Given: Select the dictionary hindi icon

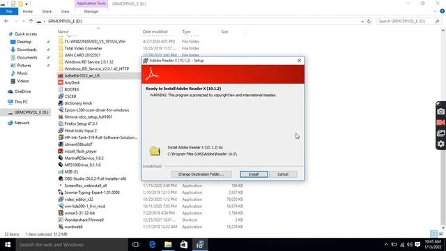Looking at the screenshot, I should click(61, 103).
